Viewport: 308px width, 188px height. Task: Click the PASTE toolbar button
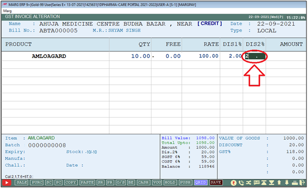coord(87,182)
